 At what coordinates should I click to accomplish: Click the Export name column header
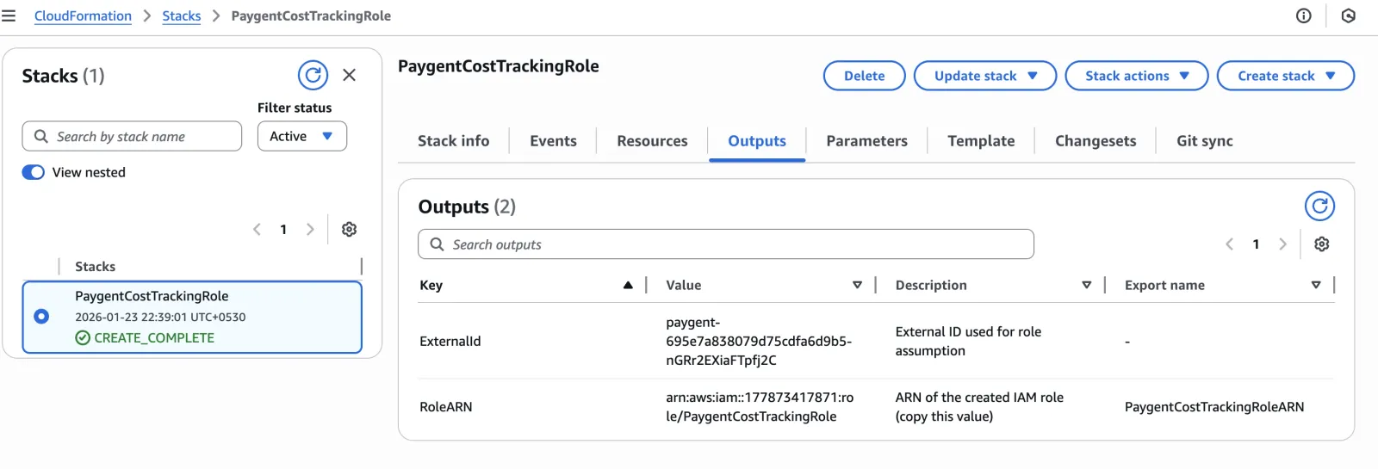(1164, 285)
